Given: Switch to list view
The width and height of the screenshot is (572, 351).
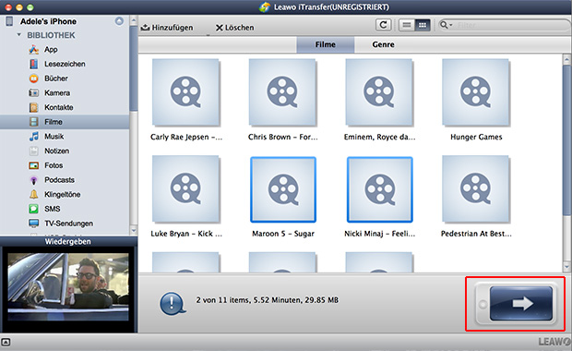Looking at the screenshot, I should (406, 25).
